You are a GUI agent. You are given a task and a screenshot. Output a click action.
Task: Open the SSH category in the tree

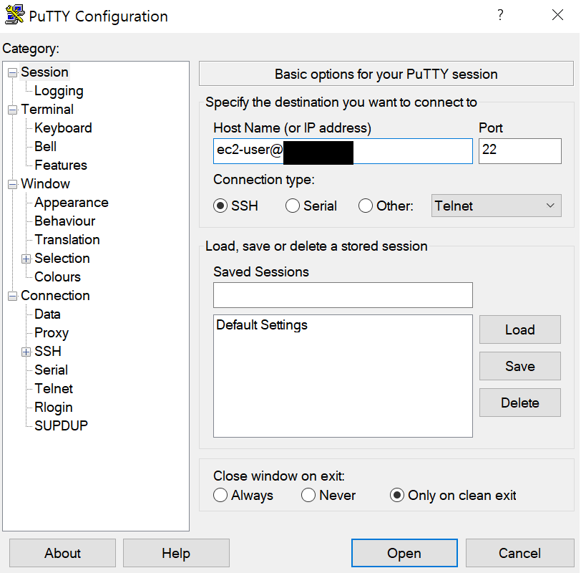point(48,351)
